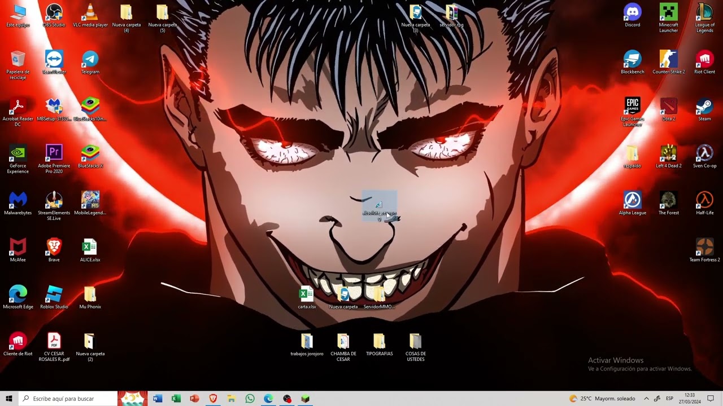Viewport: 723px width, 406px height.
Task: Select the Steam desktop shortcut
Action: (x=705, y=109)
